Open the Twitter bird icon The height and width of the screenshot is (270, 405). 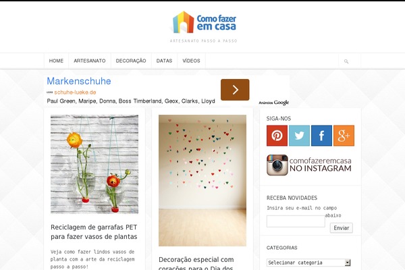coord(299,136)
